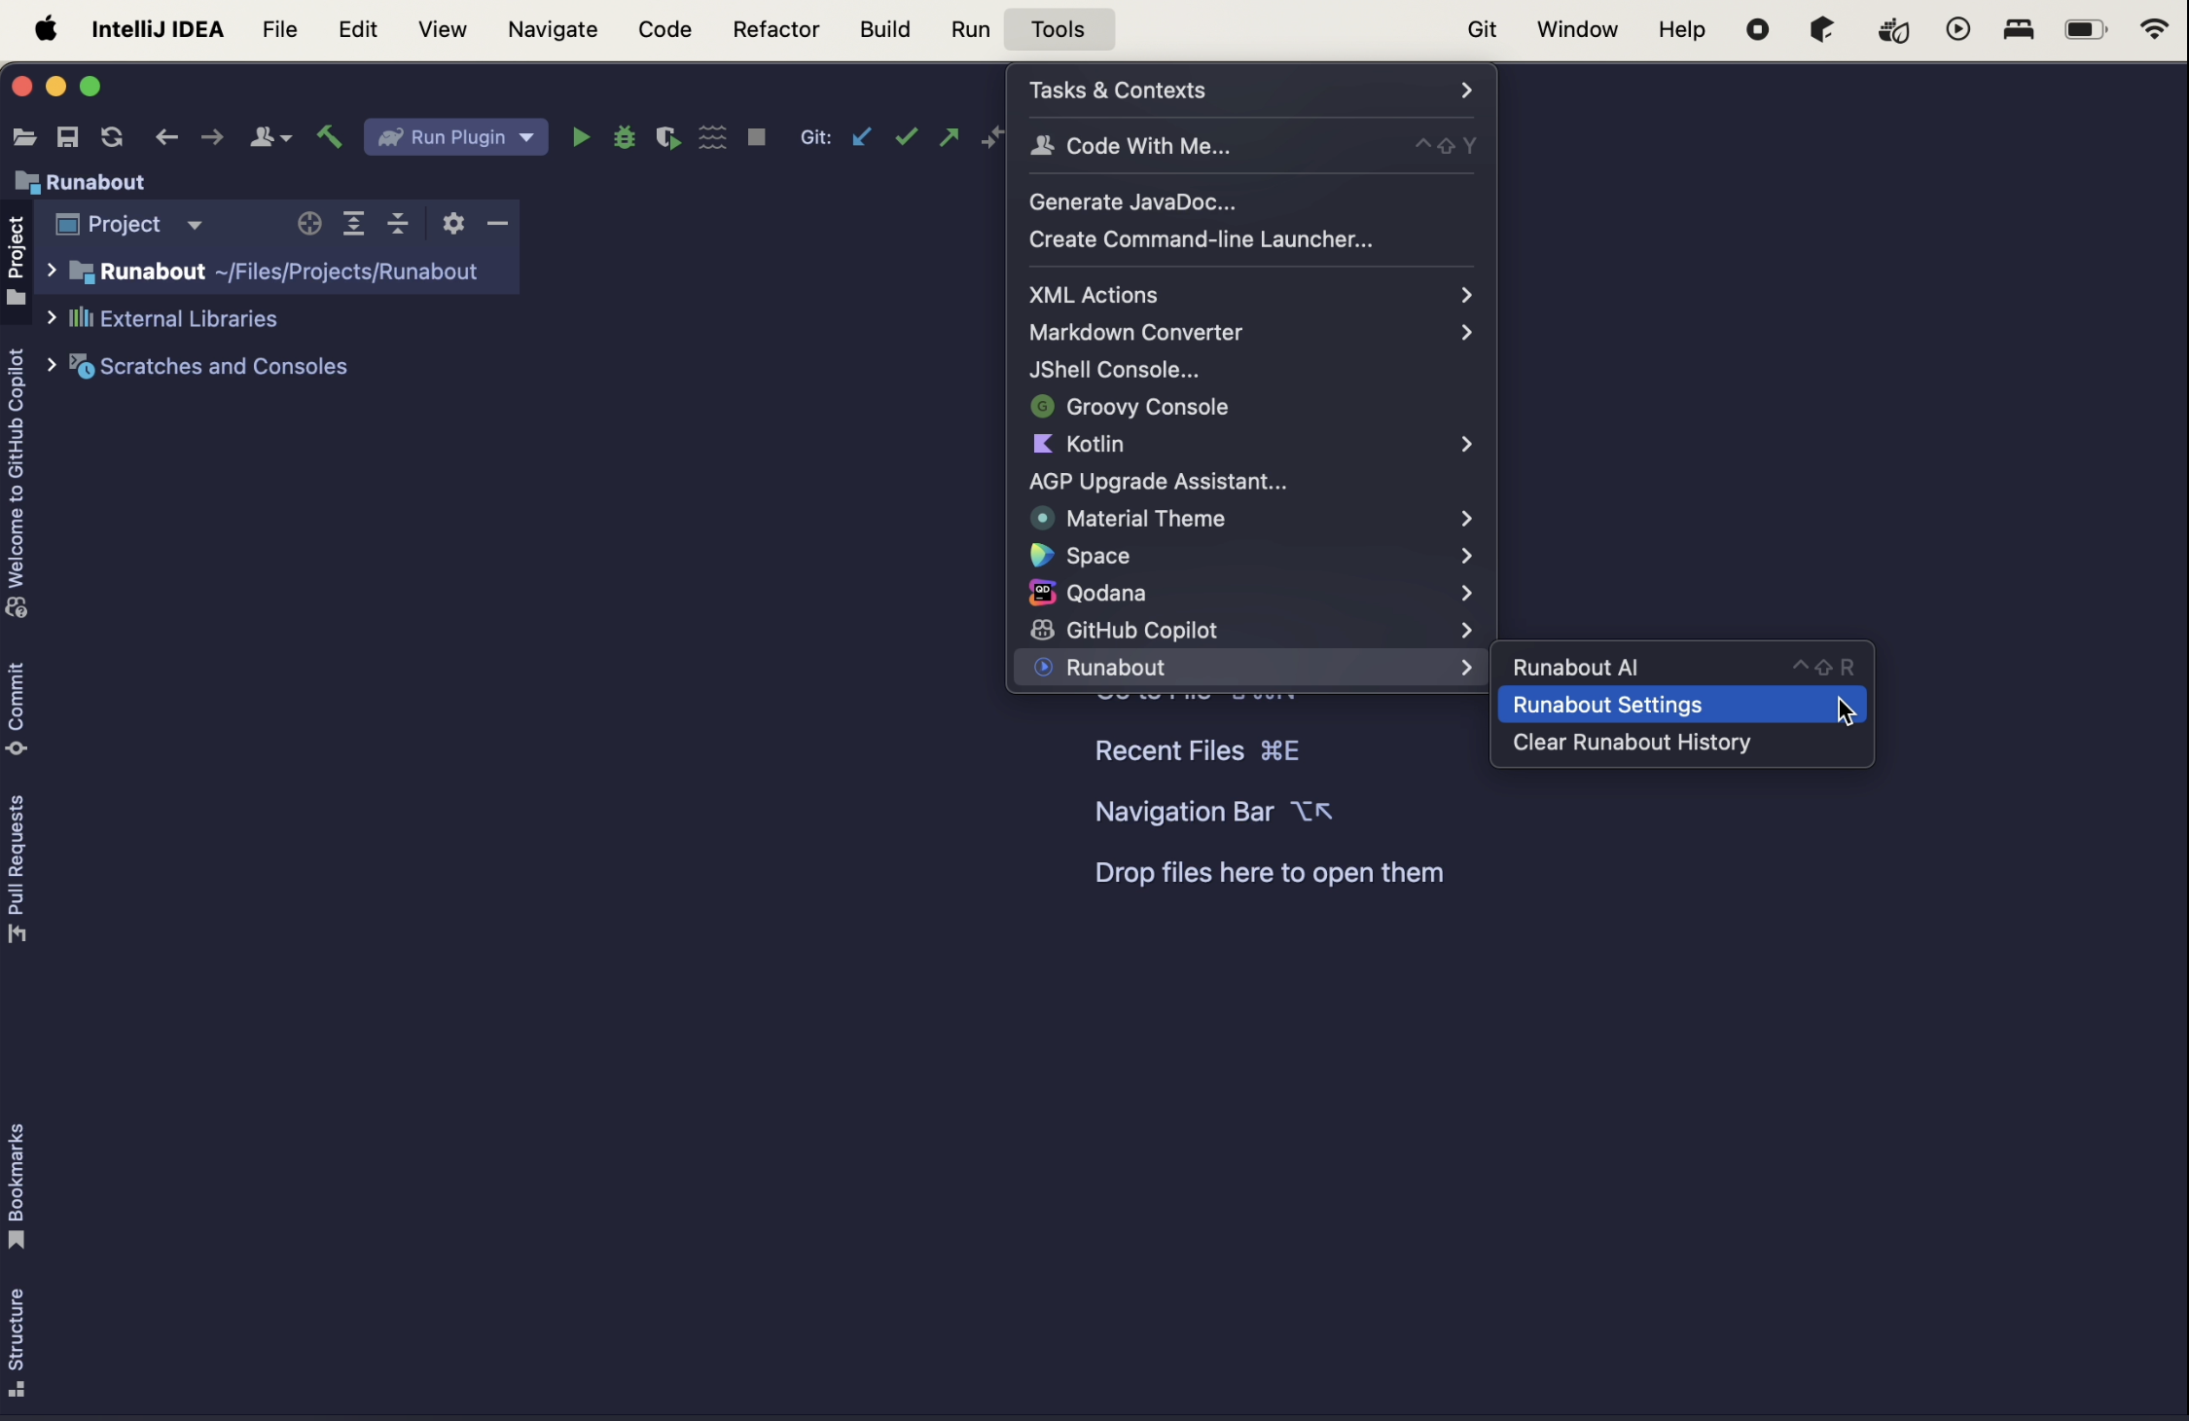Click the locate target icon in Project panel
Viewport: 2189px width, 1421px height.
309,224
